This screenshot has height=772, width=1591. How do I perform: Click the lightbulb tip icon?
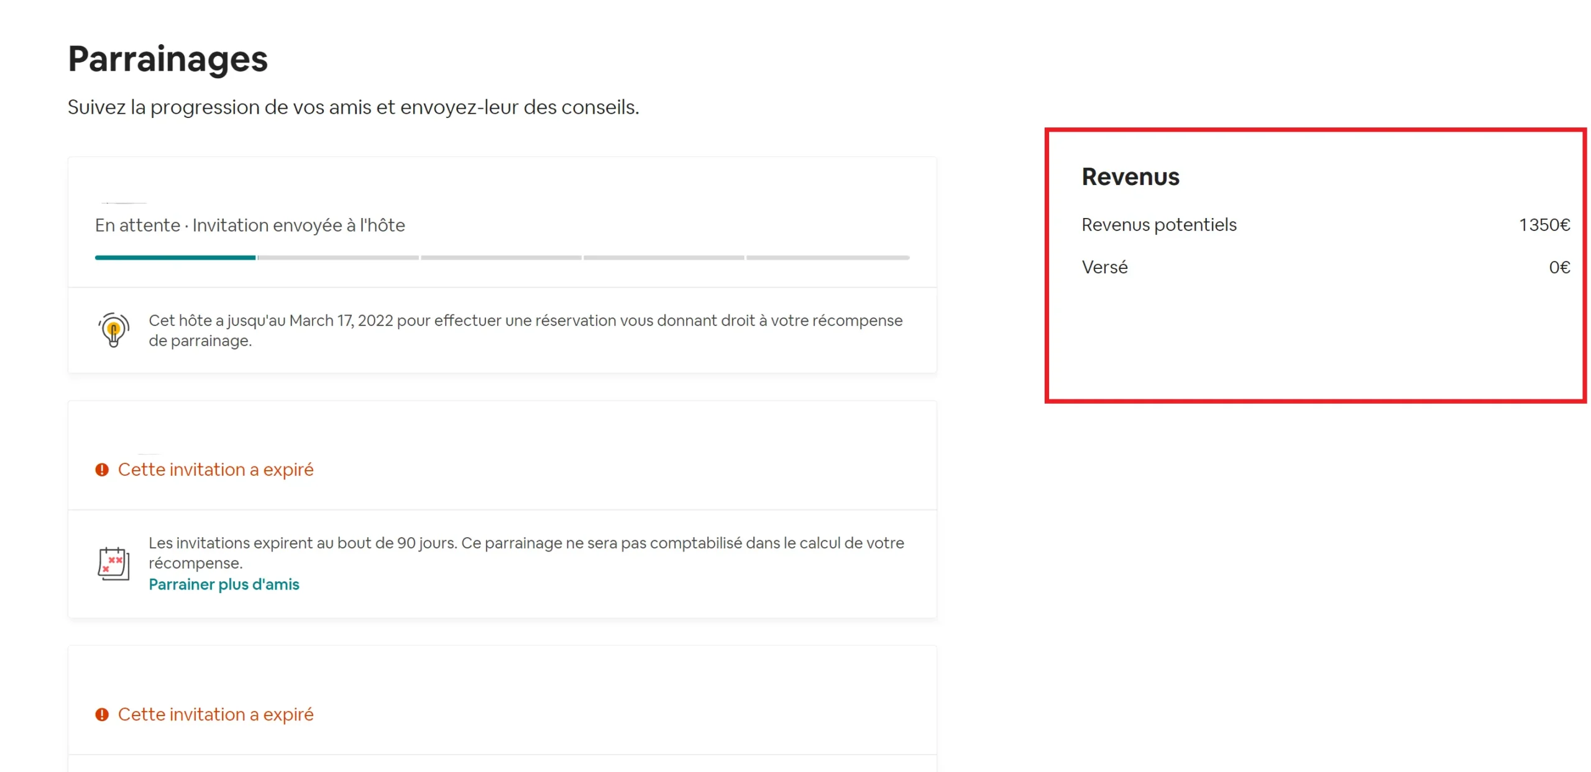[x=113, y=330]
